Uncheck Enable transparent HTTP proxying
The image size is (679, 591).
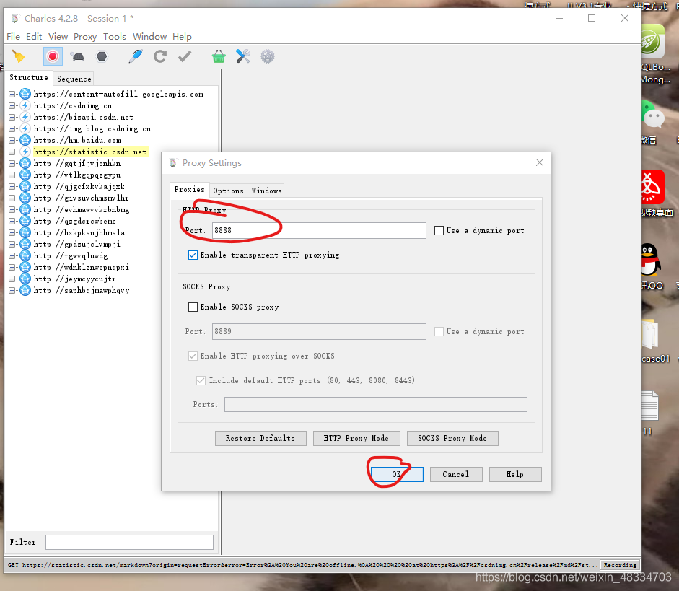193,255
